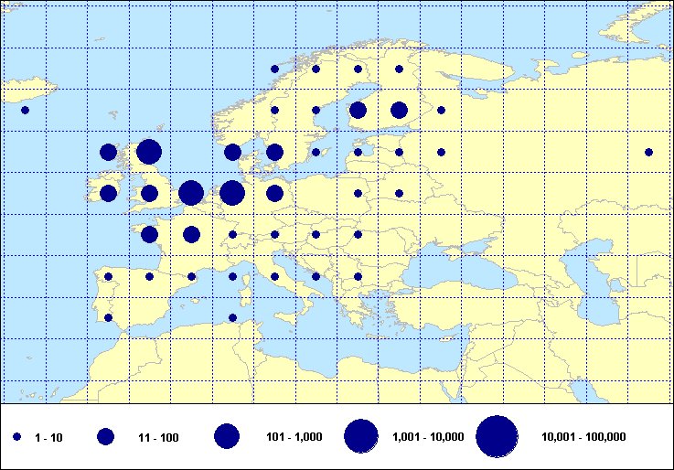Select the "11 - 100" legend label text
Screen dimensions: 674x470
[157, 438]
